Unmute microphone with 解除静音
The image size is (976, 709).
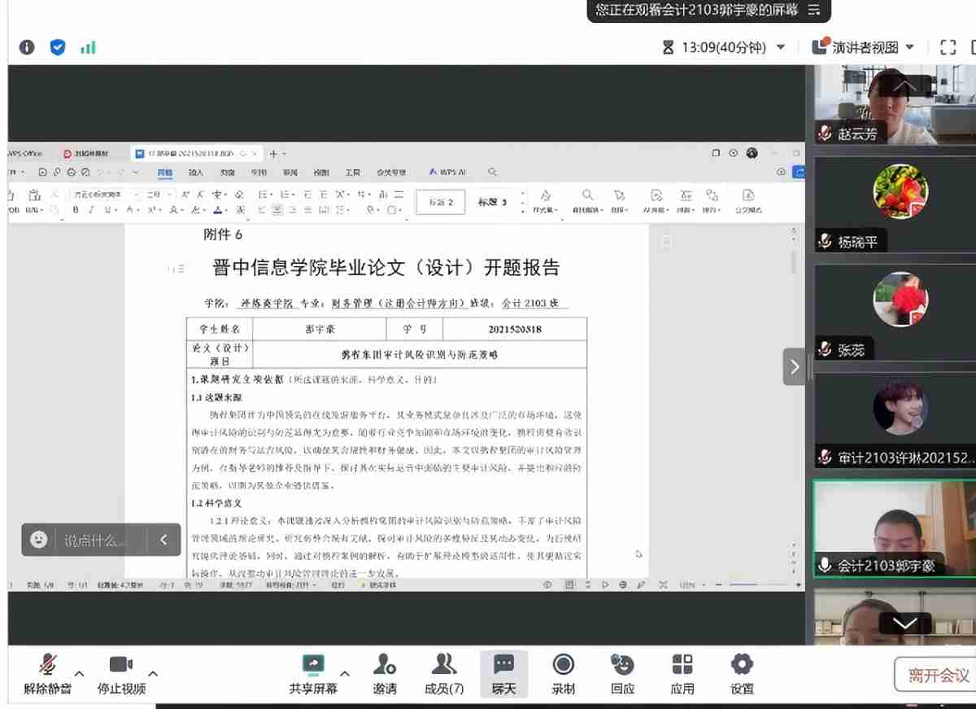(48, 666)
